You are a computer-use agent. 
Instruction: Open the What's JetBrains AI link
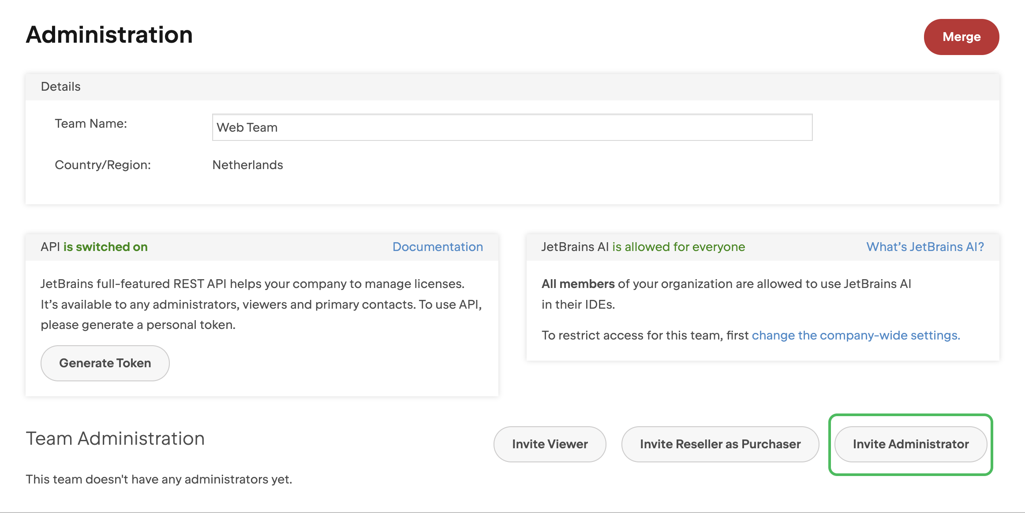tap(924, 247)
